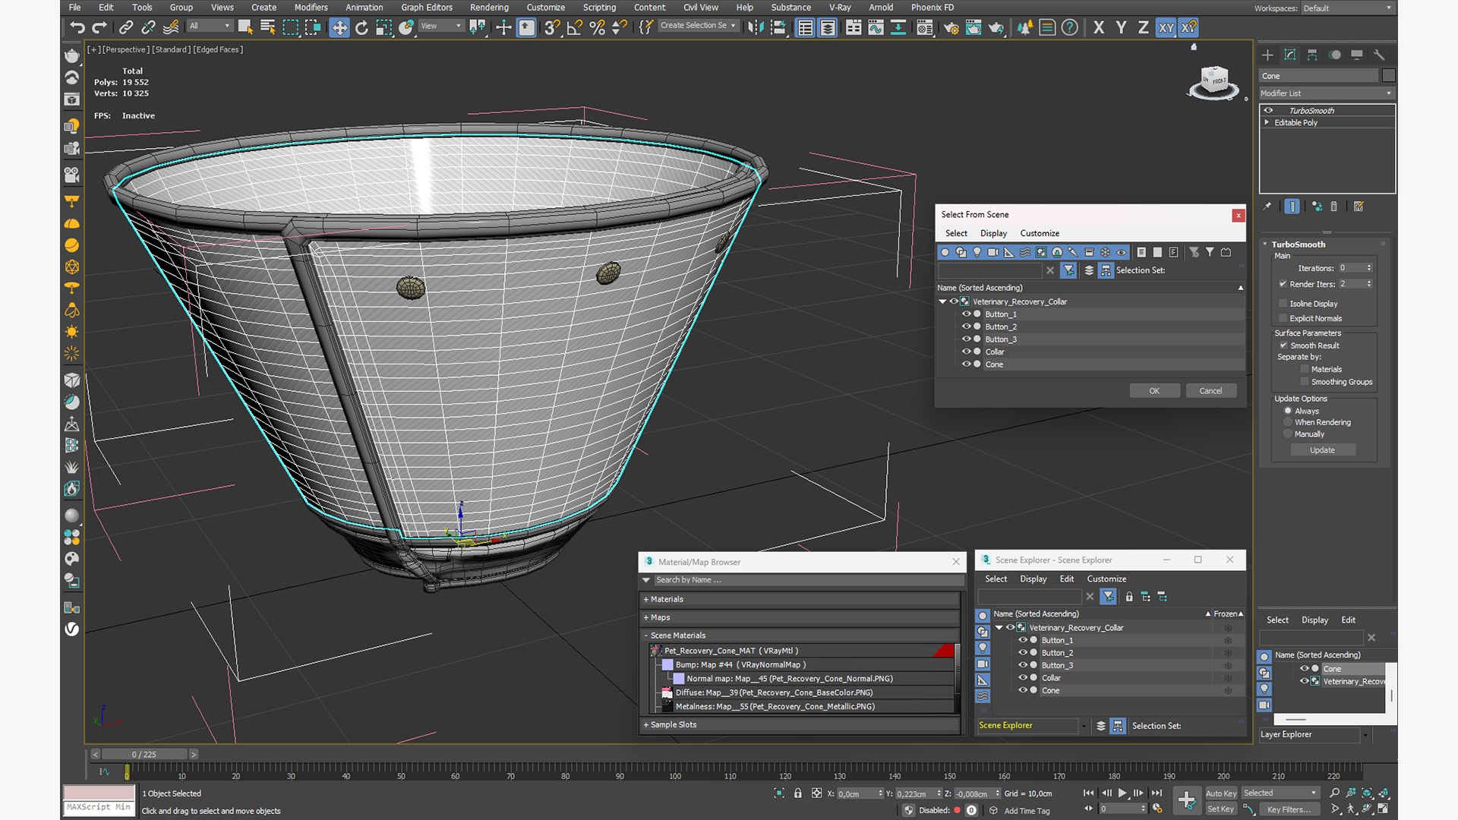Toggle the Smooth Result checkbox

coord(1283,345)
